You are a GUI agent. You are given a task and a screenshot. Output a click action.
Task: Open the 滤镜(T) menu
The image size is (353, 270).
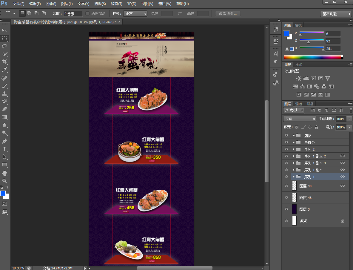point(116,4)
